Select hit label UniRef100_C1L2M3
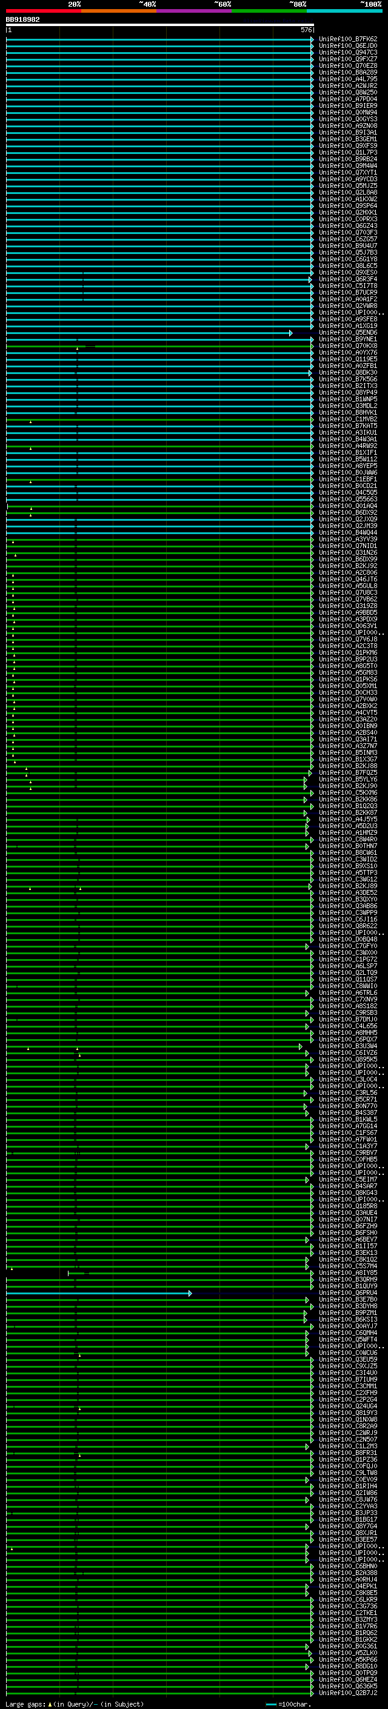Viewport: 388px width, 1709px height. (x=347, y=1446)
